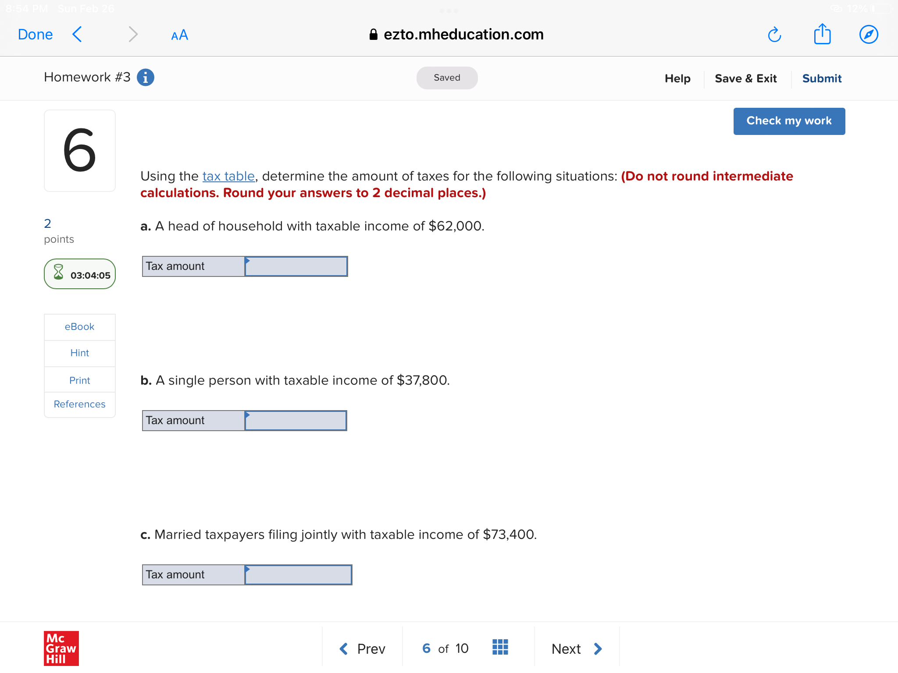Submit the homework assignment
The width and height of the screenshot is (898, 673).
[822, 78]
